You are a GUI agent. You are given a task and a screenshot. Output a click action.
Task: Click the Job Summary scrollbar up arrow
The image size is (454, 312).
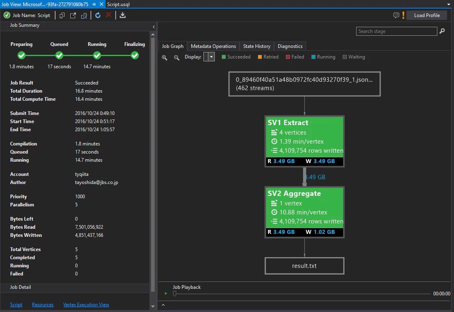(x=153, y=35)
